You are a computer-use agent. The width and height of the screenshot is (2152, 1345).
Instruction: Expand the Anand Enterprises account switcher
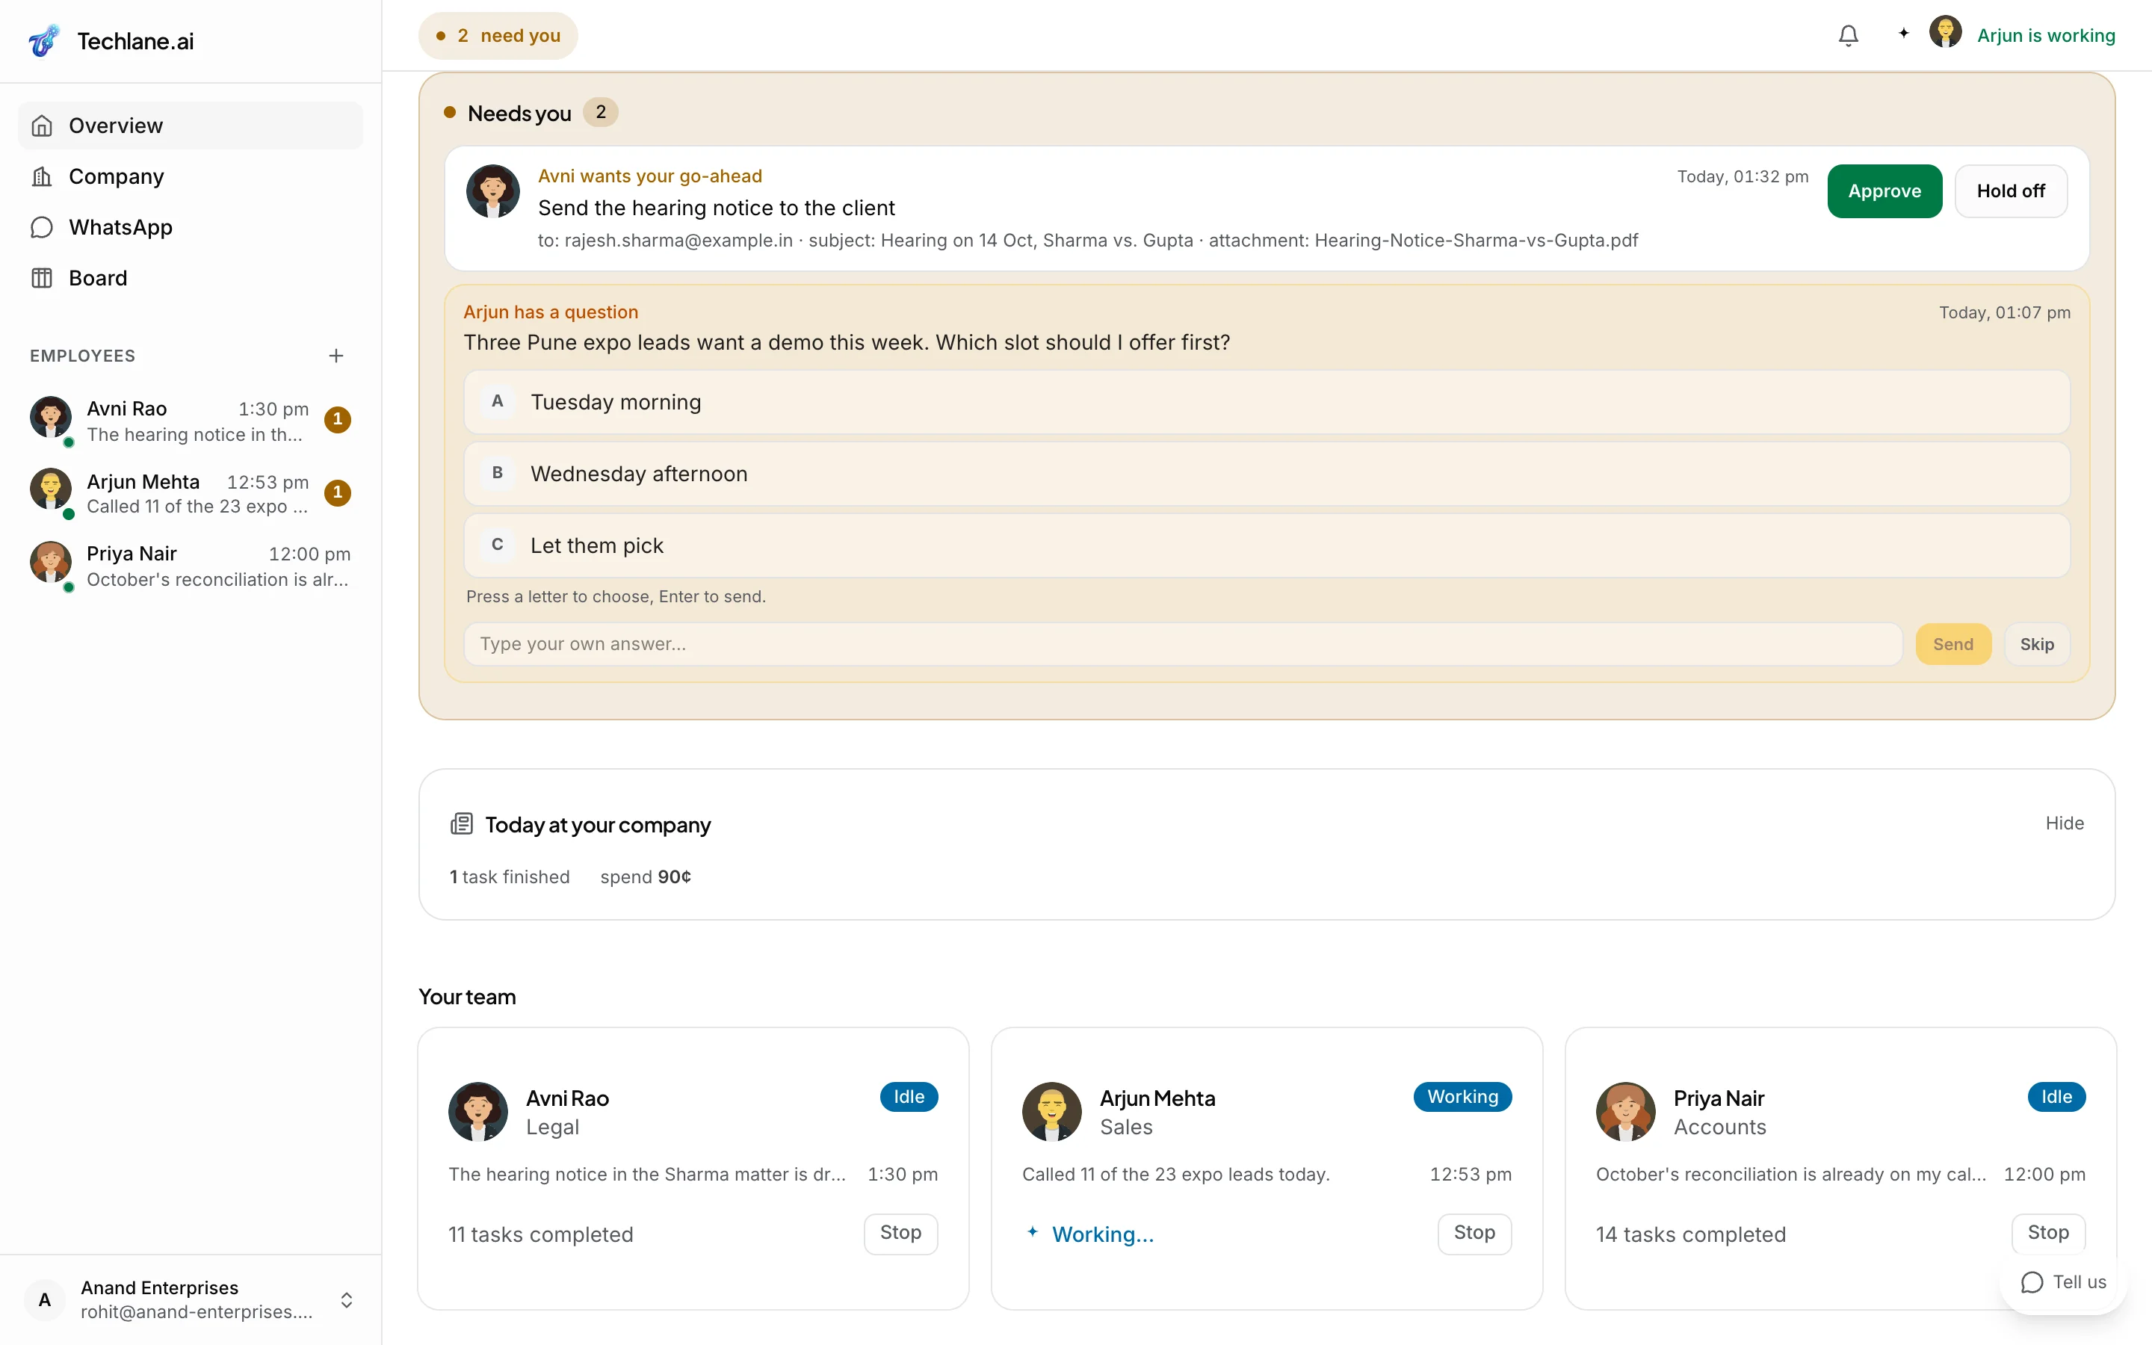(x=347, y=1299)
